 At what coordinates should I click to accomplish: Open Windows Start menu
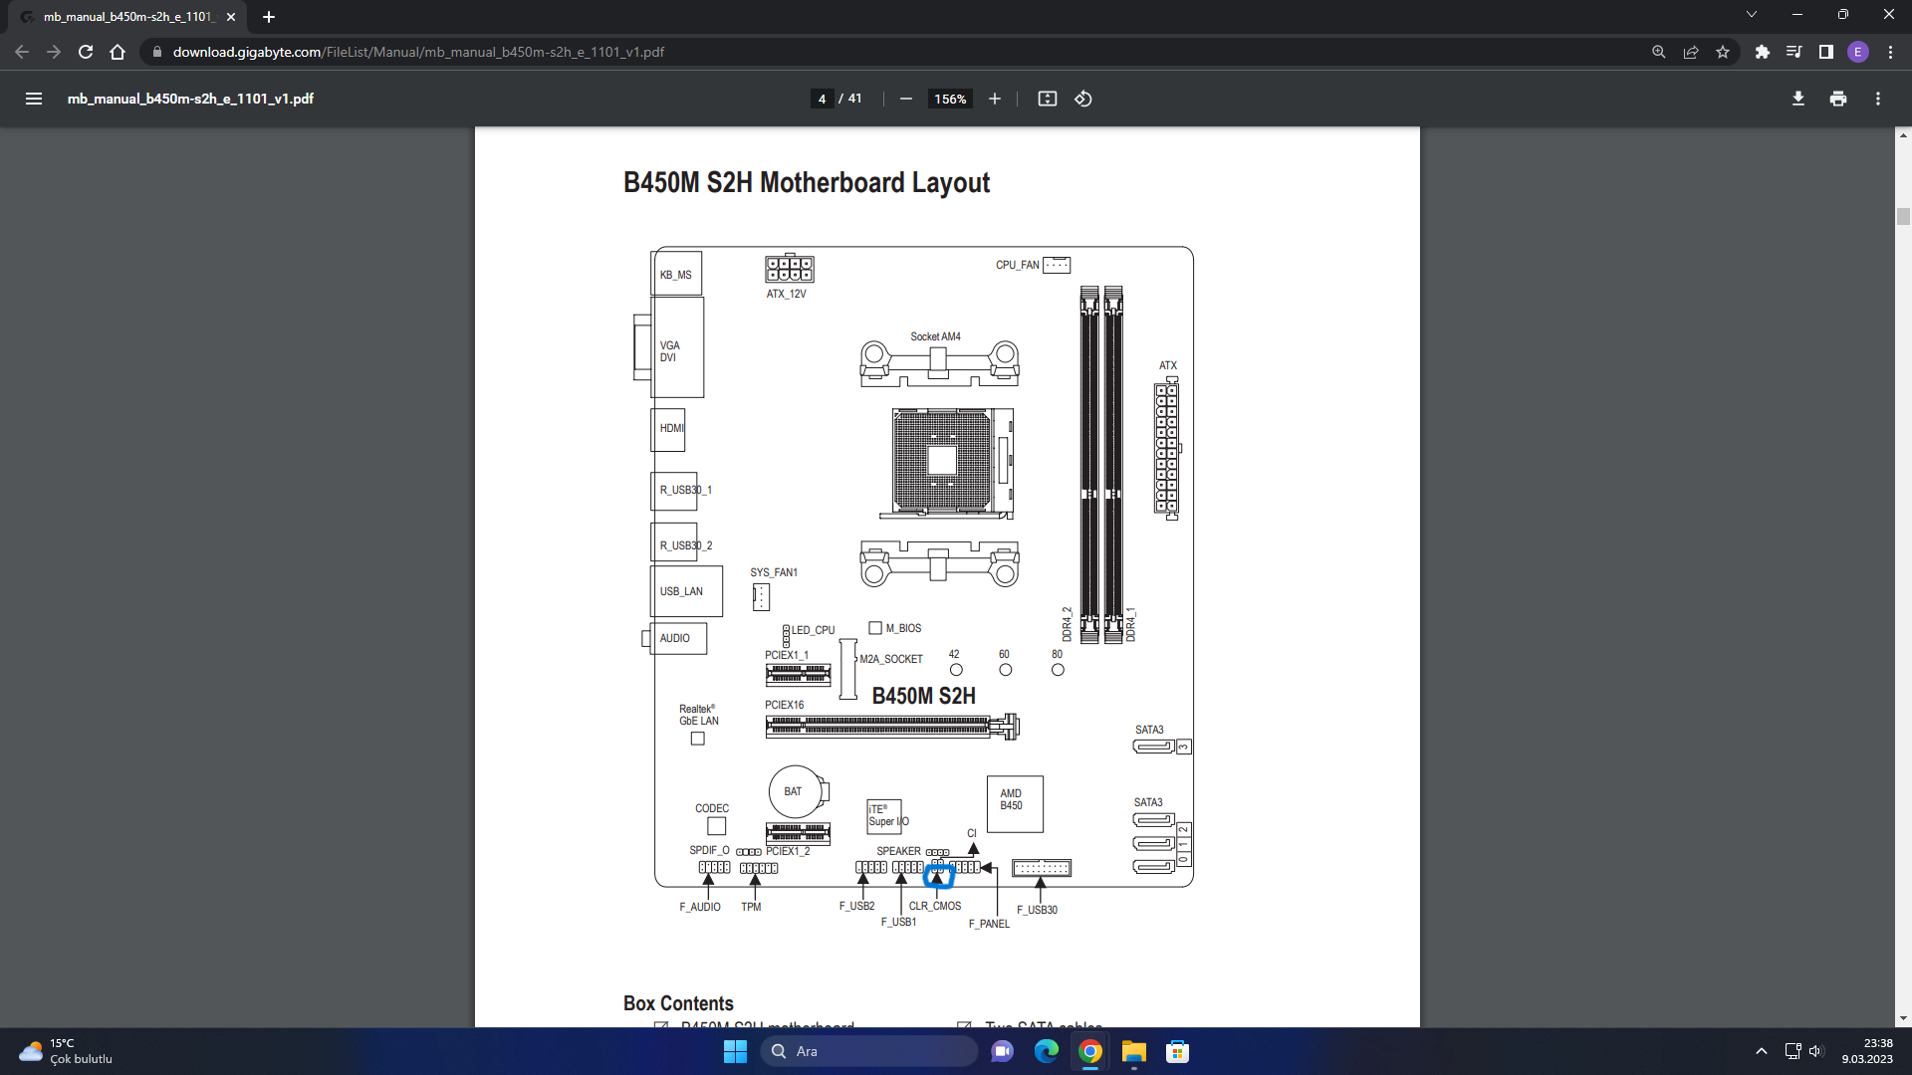[735, 1051]
